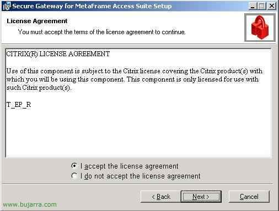The image size is (279, 211).
Task: Click the "such Citrix product(s)." line of text
Action: pos(39,88)
